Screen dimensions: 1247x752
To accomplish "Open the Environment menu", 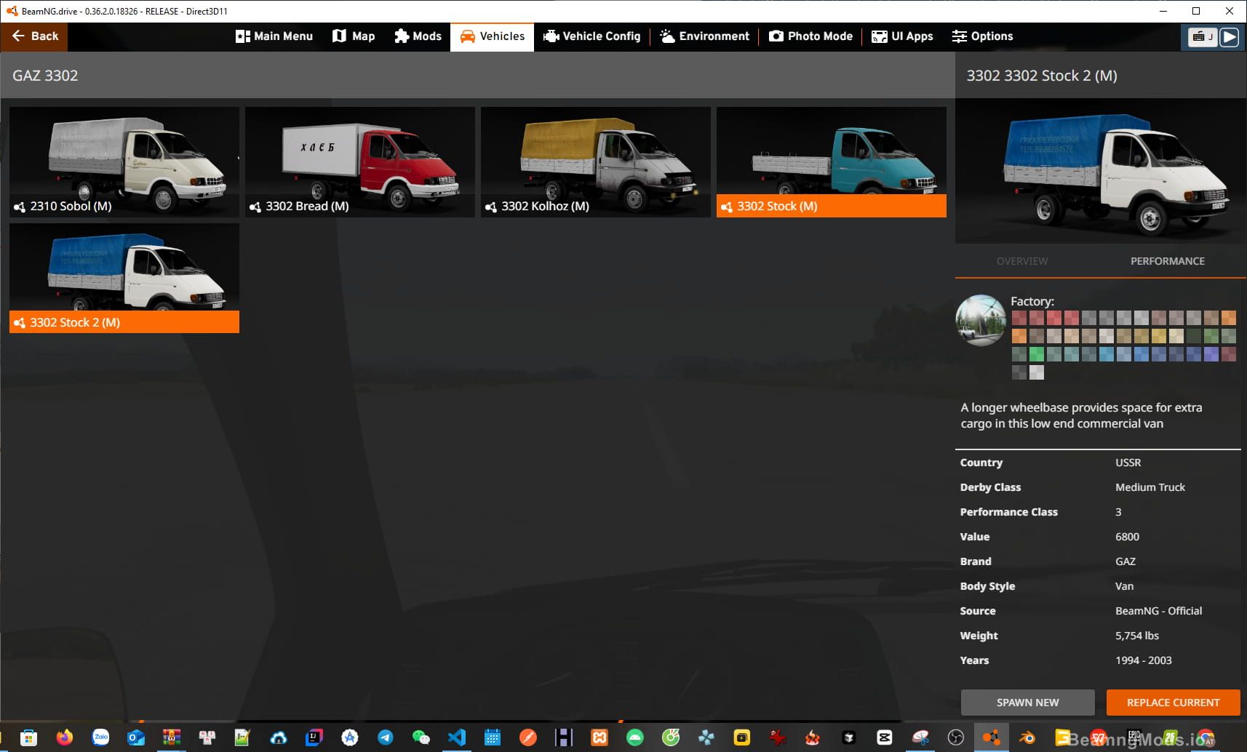I will [x=704, y=36].
